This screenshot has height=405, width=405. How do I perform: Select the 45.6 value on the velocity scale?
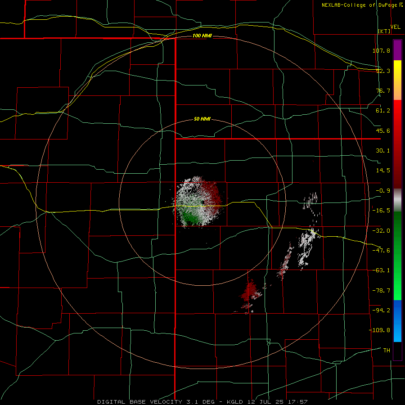click(383, 130)
